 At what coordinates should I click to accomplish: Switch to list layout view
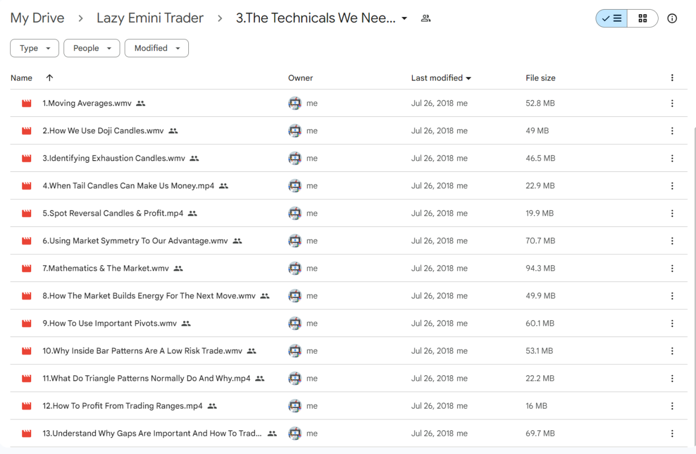[611, 19]
